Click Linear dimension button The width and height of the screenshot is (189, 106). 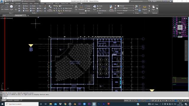click(x=88, y=6)
